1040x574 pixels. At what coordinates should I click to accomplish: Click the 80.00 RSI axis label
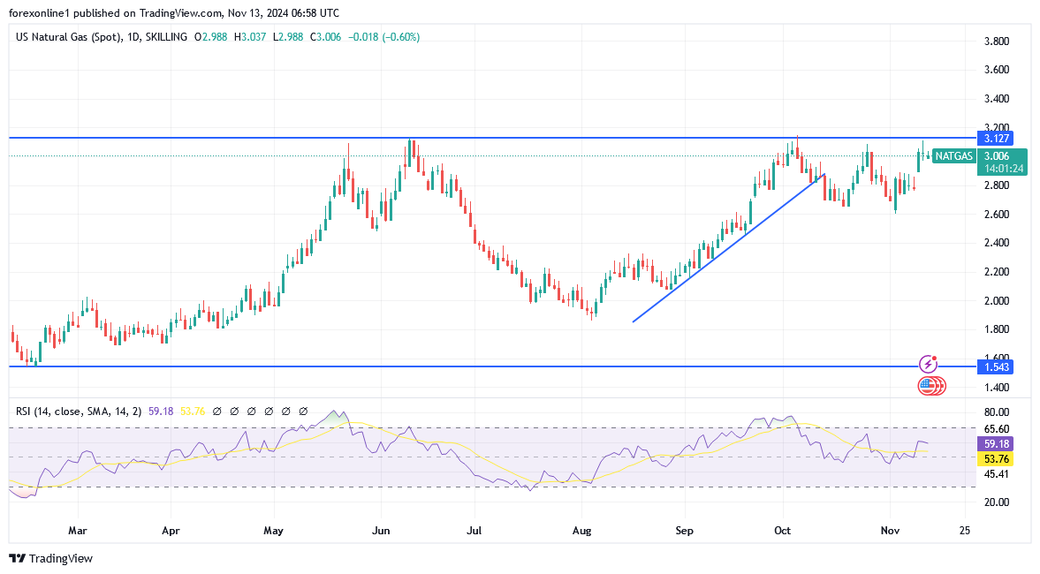click(x=996, y=412)
